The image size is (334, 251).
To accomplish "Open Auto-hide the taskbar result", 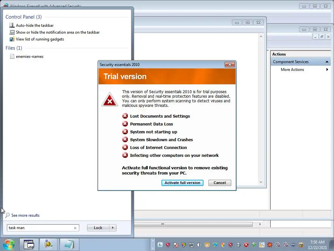I will (x=35, y=25).
